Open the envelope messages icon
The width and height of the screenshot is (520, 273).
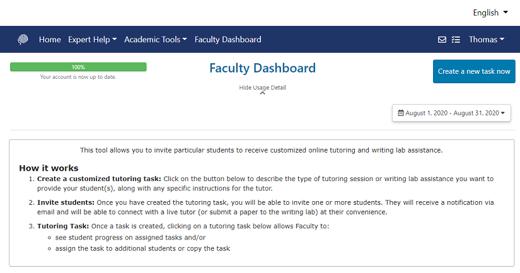(x=442, y=40)
